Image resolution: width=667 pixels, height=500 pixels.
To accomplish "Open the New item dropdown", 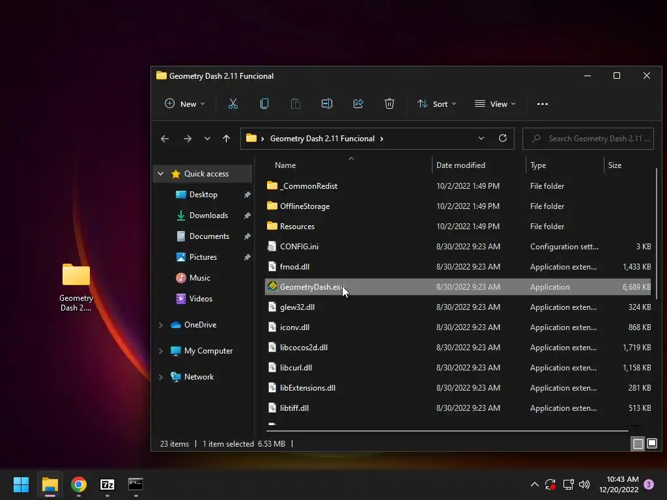I will [x=184, y=104].
